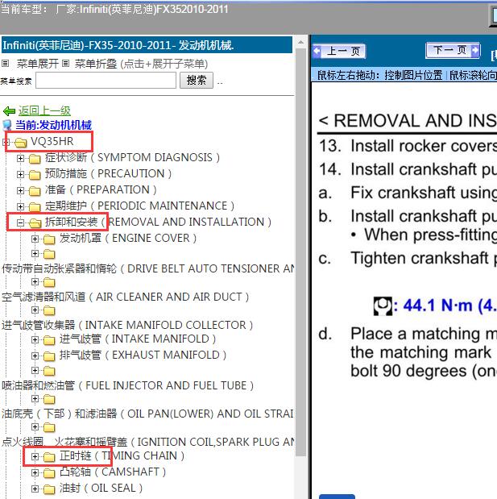Open 发动机罩 (ENGINE COVER)
This screenshot has height=499, width=497.
pos(128,238)
